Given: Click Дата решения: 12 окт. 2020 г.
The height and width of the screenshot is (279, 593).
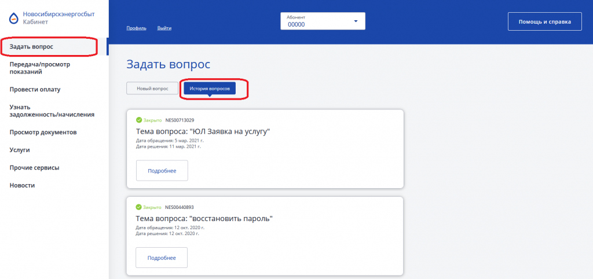Looking at the screenshot, I should 167,234.
